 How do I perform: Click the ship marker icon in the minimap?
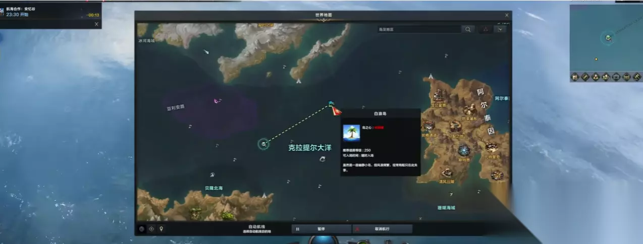tap(609, 38)
